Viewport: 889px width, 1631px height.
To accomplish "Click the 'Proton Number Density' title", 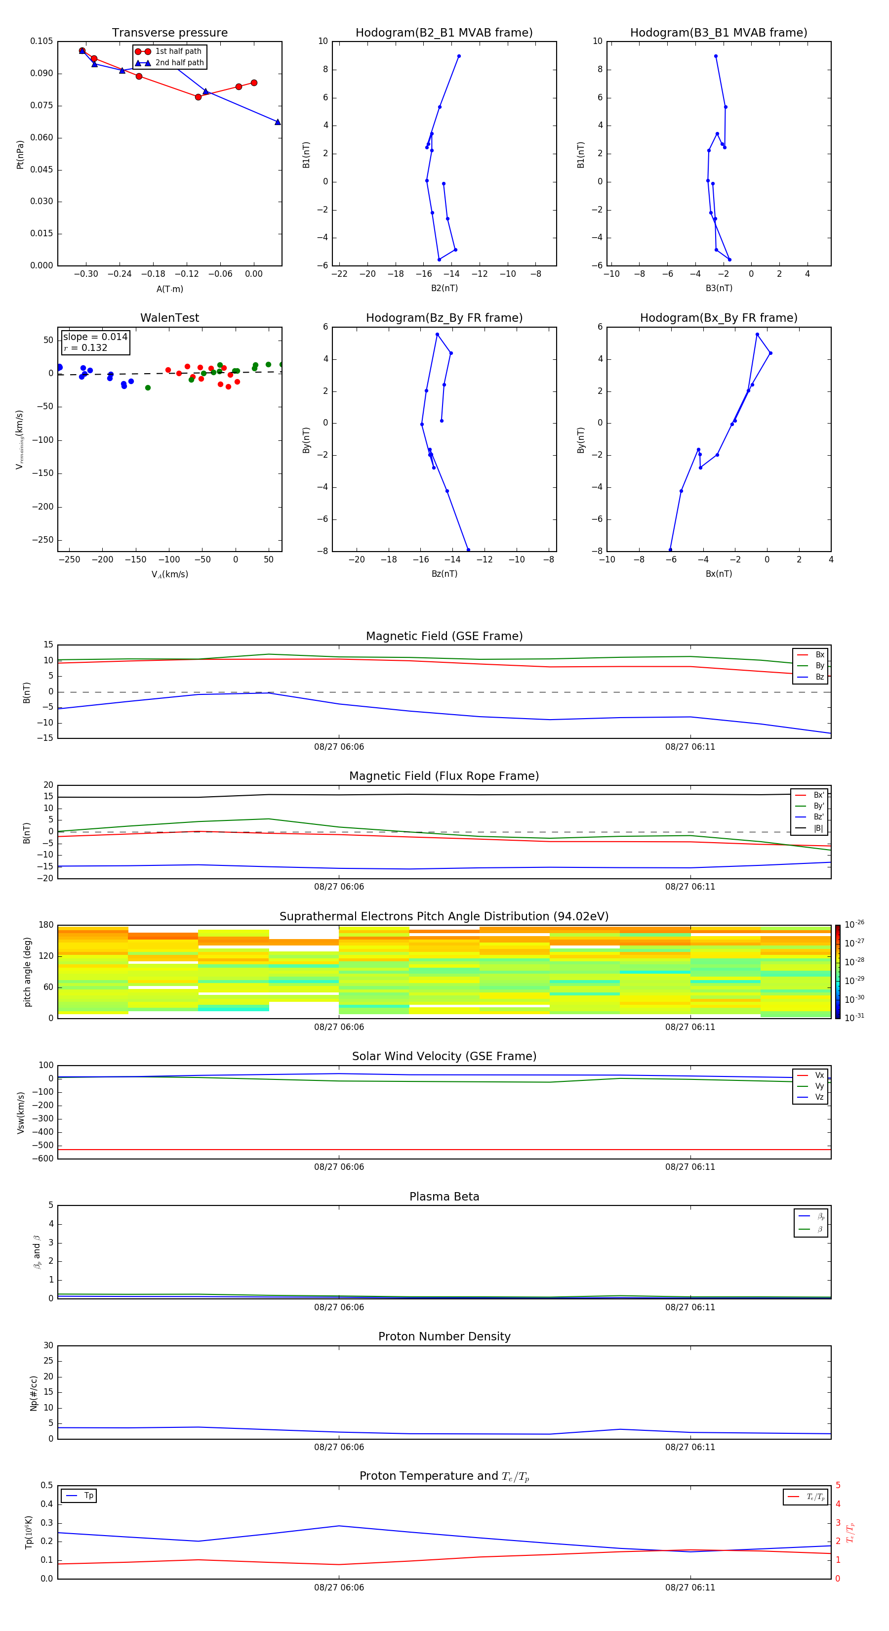I will point(444,1336).
